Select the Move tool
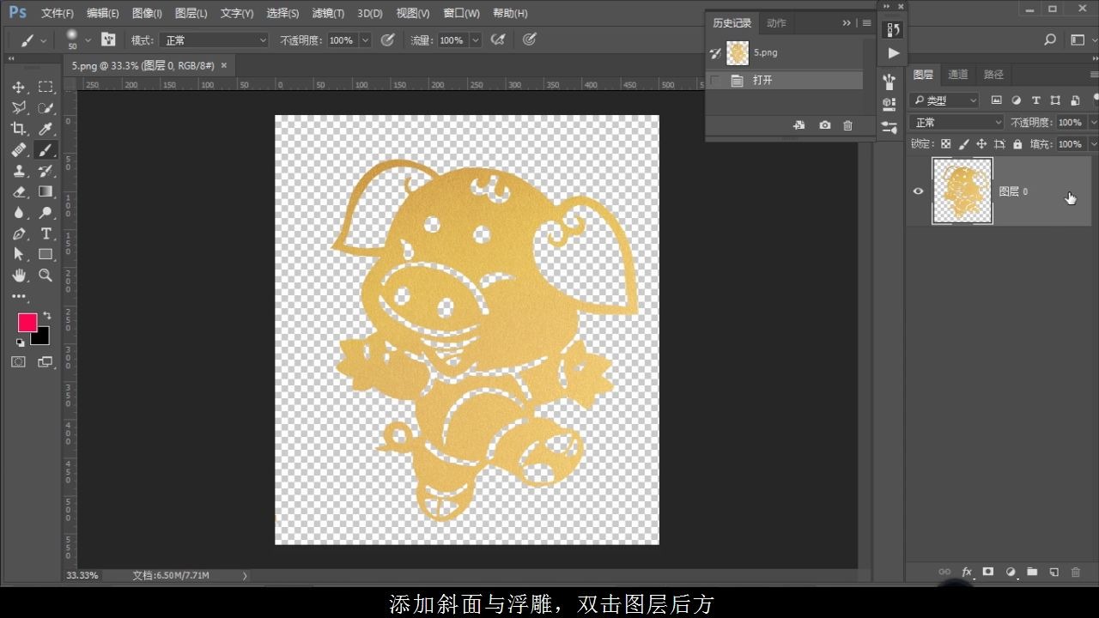 (x=18, y=86)
